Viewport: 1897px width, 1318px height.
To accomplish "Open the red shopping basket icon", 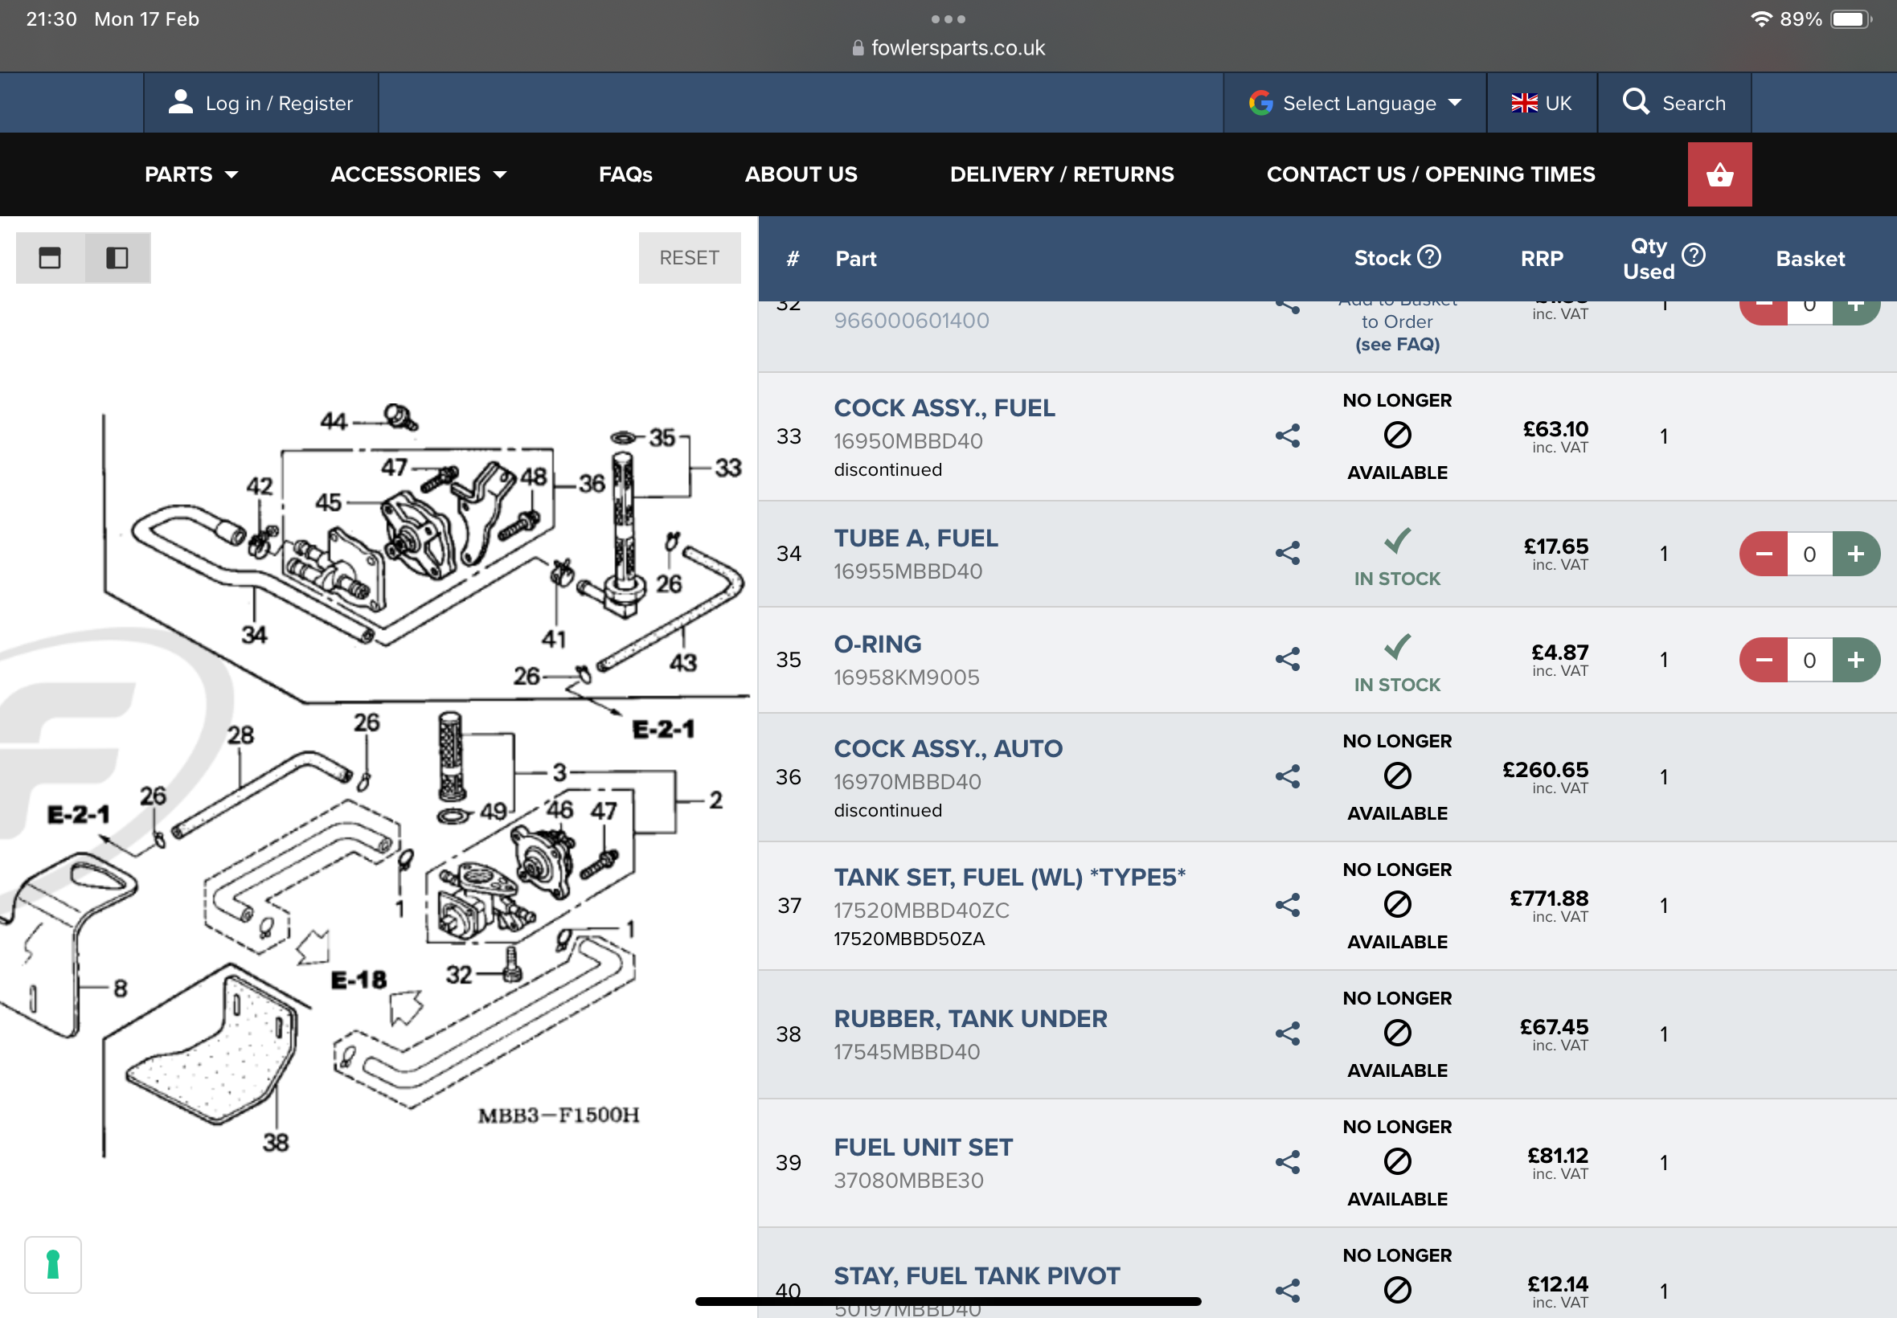I will pos(1719,174).
